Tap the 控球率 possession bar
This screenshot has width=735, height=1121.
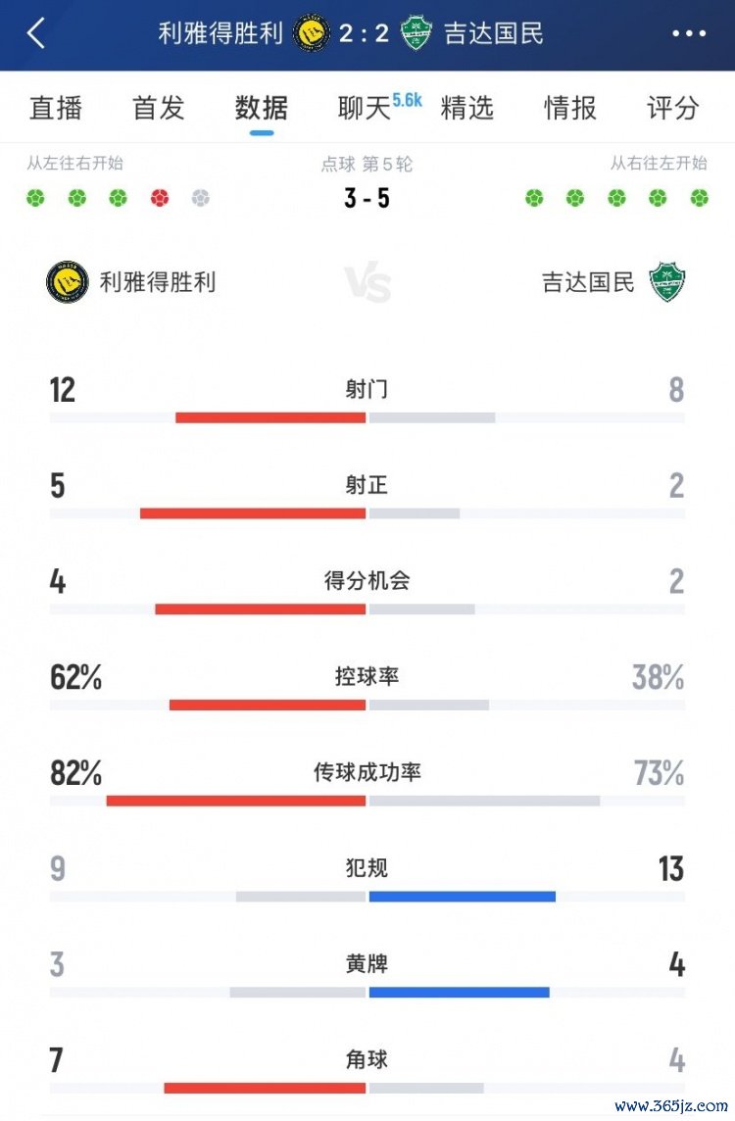point(367,705)
